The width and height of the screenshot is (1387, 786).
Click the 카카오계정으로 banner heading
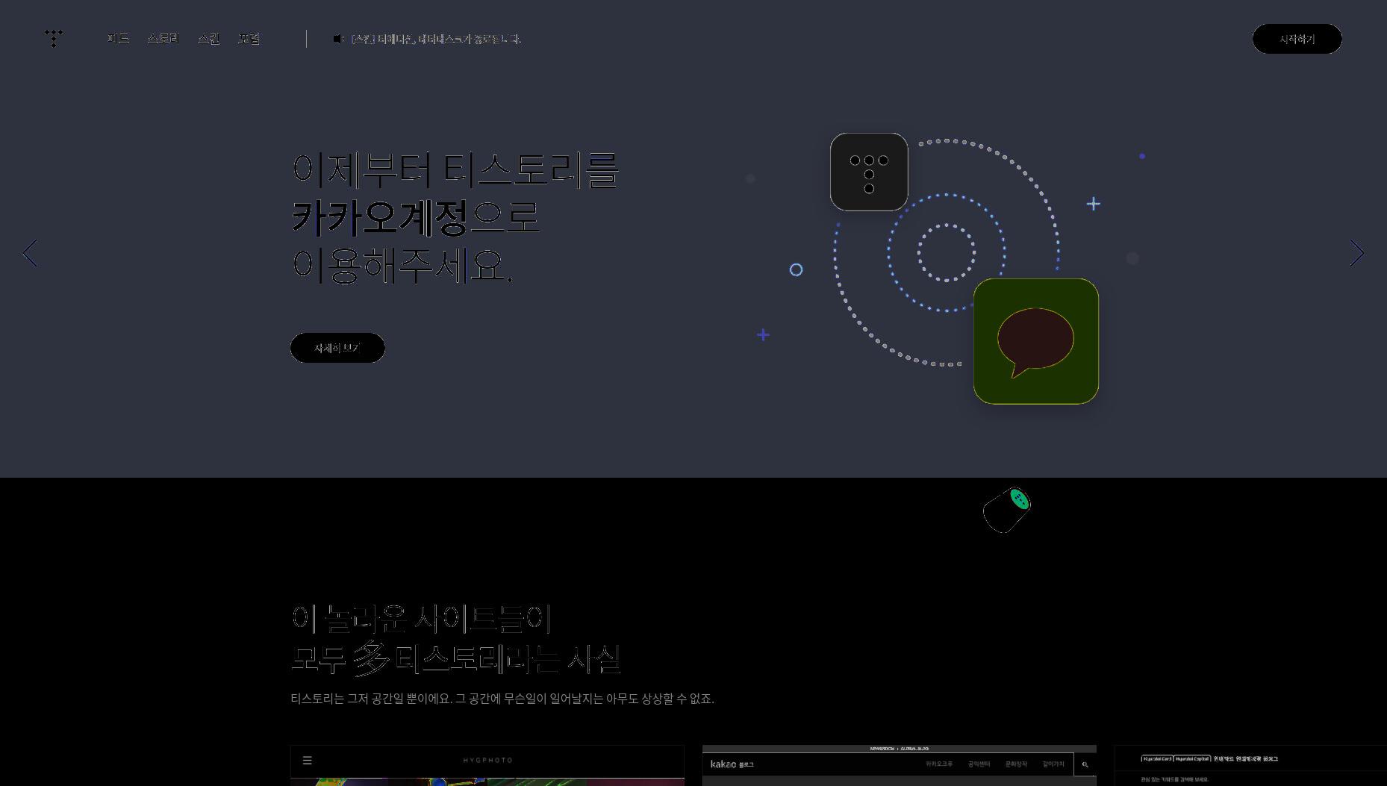click(415, 217)
